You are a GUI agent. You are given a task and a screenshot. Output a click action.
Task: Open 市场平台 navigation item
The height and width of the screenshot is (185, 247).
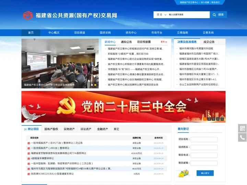pyautogui.click(x=157, y=33)
